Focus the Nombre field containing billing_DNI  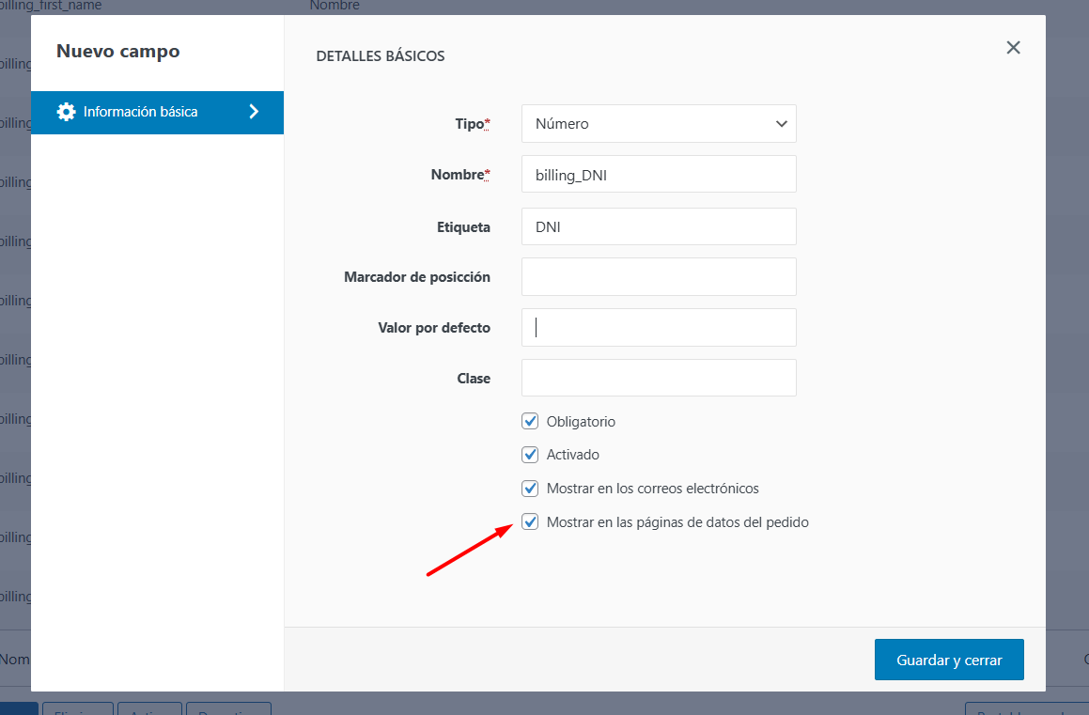(658, 174)
